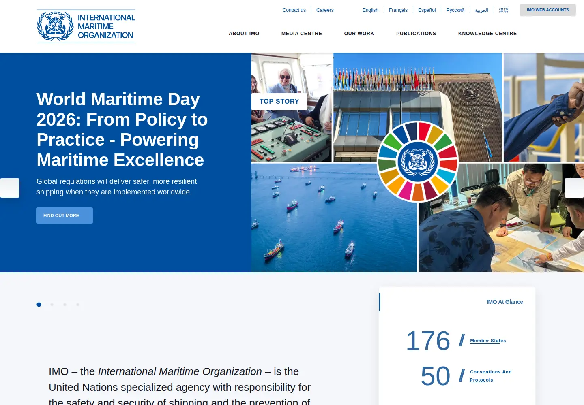Open the MEDIA CENTRE menu
Image resolution: width=584 pixels, height=405 pixels.
(x=302, y=34)
